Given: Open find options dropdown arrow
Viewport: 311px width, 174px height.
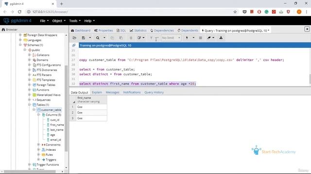Looking at the screenshot, I should pyautogui.click(x=104, y=38).
